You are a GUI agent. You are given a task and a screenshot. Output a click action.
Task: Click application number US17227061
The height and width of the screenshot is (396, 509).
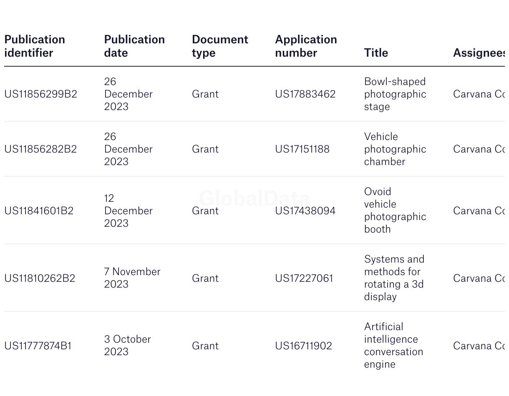pyautogui.click(x=304, y=278)
